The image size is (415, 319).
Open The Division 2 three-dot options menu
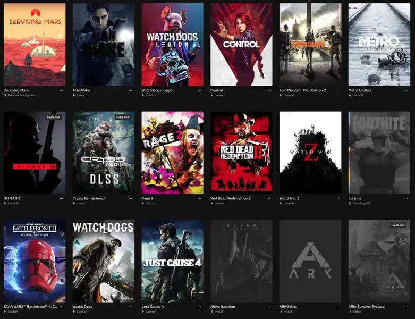tap(337, 90)
